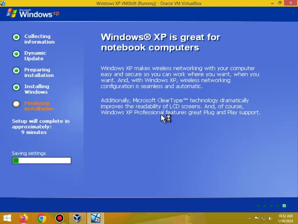Open the Windows Start button
Viewport: 298px width, 224px height.
pyautogui.click(x=7, y=218)
